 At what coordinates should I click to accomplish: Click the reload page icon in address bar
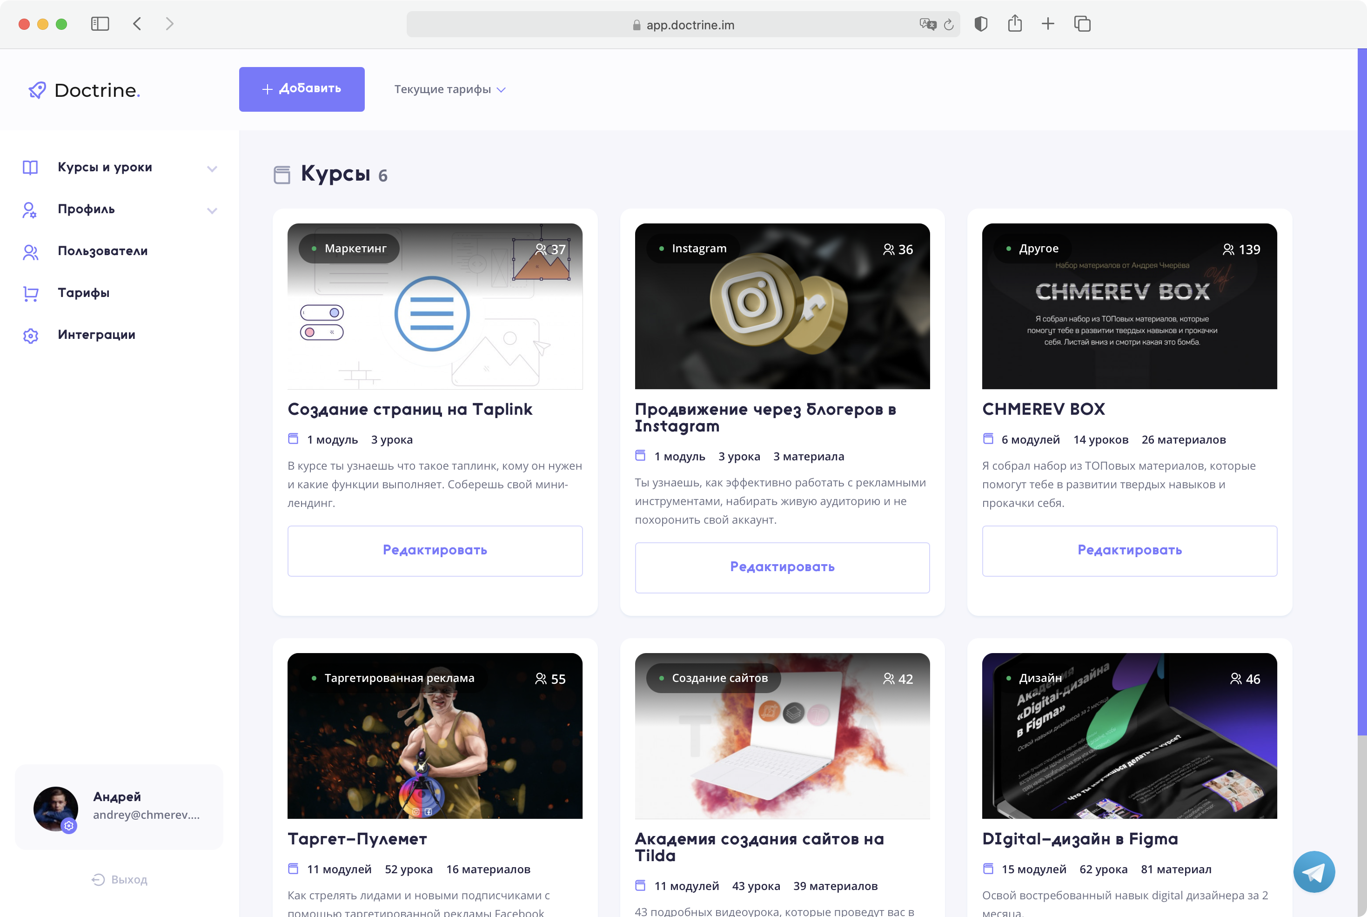pos(949,25)
